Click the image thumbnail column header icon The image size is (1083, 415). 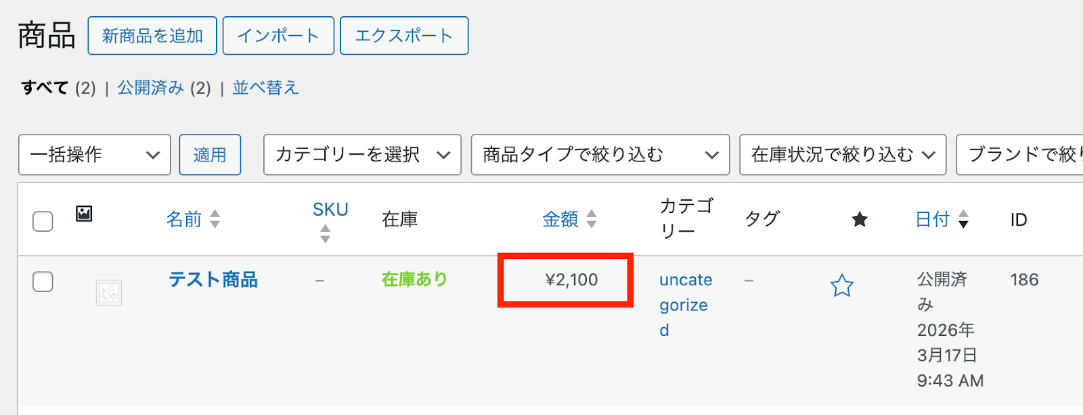(x=84, y=214)
